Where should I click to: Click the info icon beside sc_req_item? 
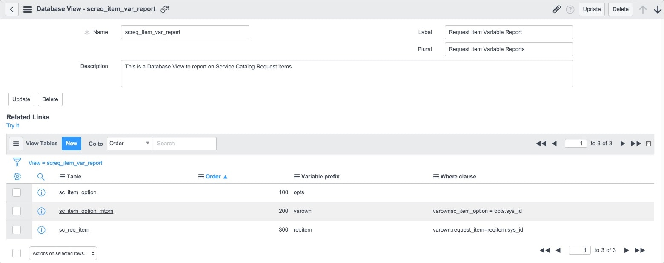41,229
